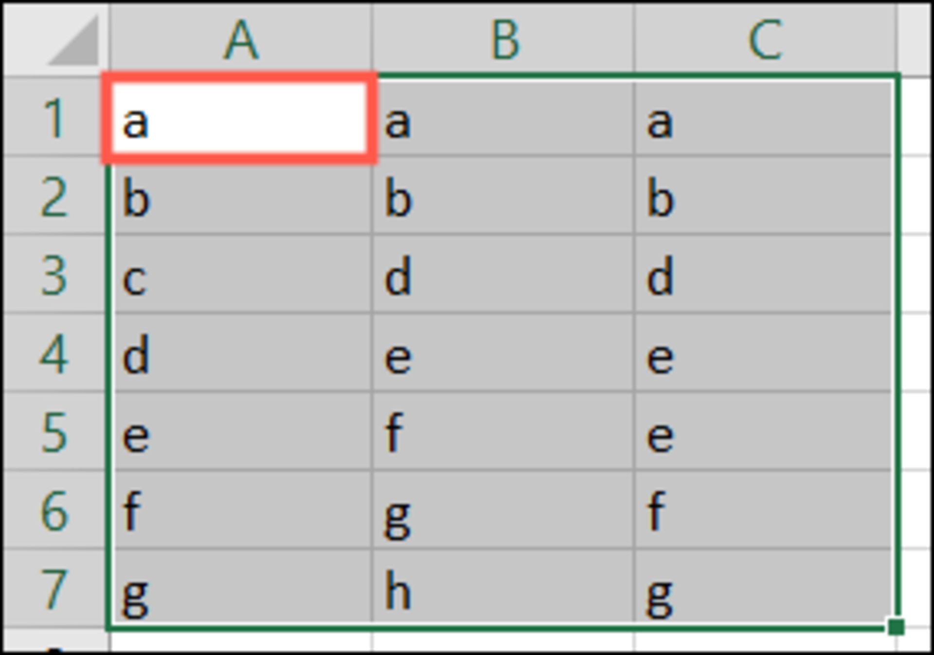
Task: Click cell C2 containing 'b'
Action: click(x=764, y=195)
